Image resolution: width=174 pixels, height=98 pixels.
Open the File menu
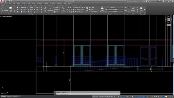(x=6, y=3)
